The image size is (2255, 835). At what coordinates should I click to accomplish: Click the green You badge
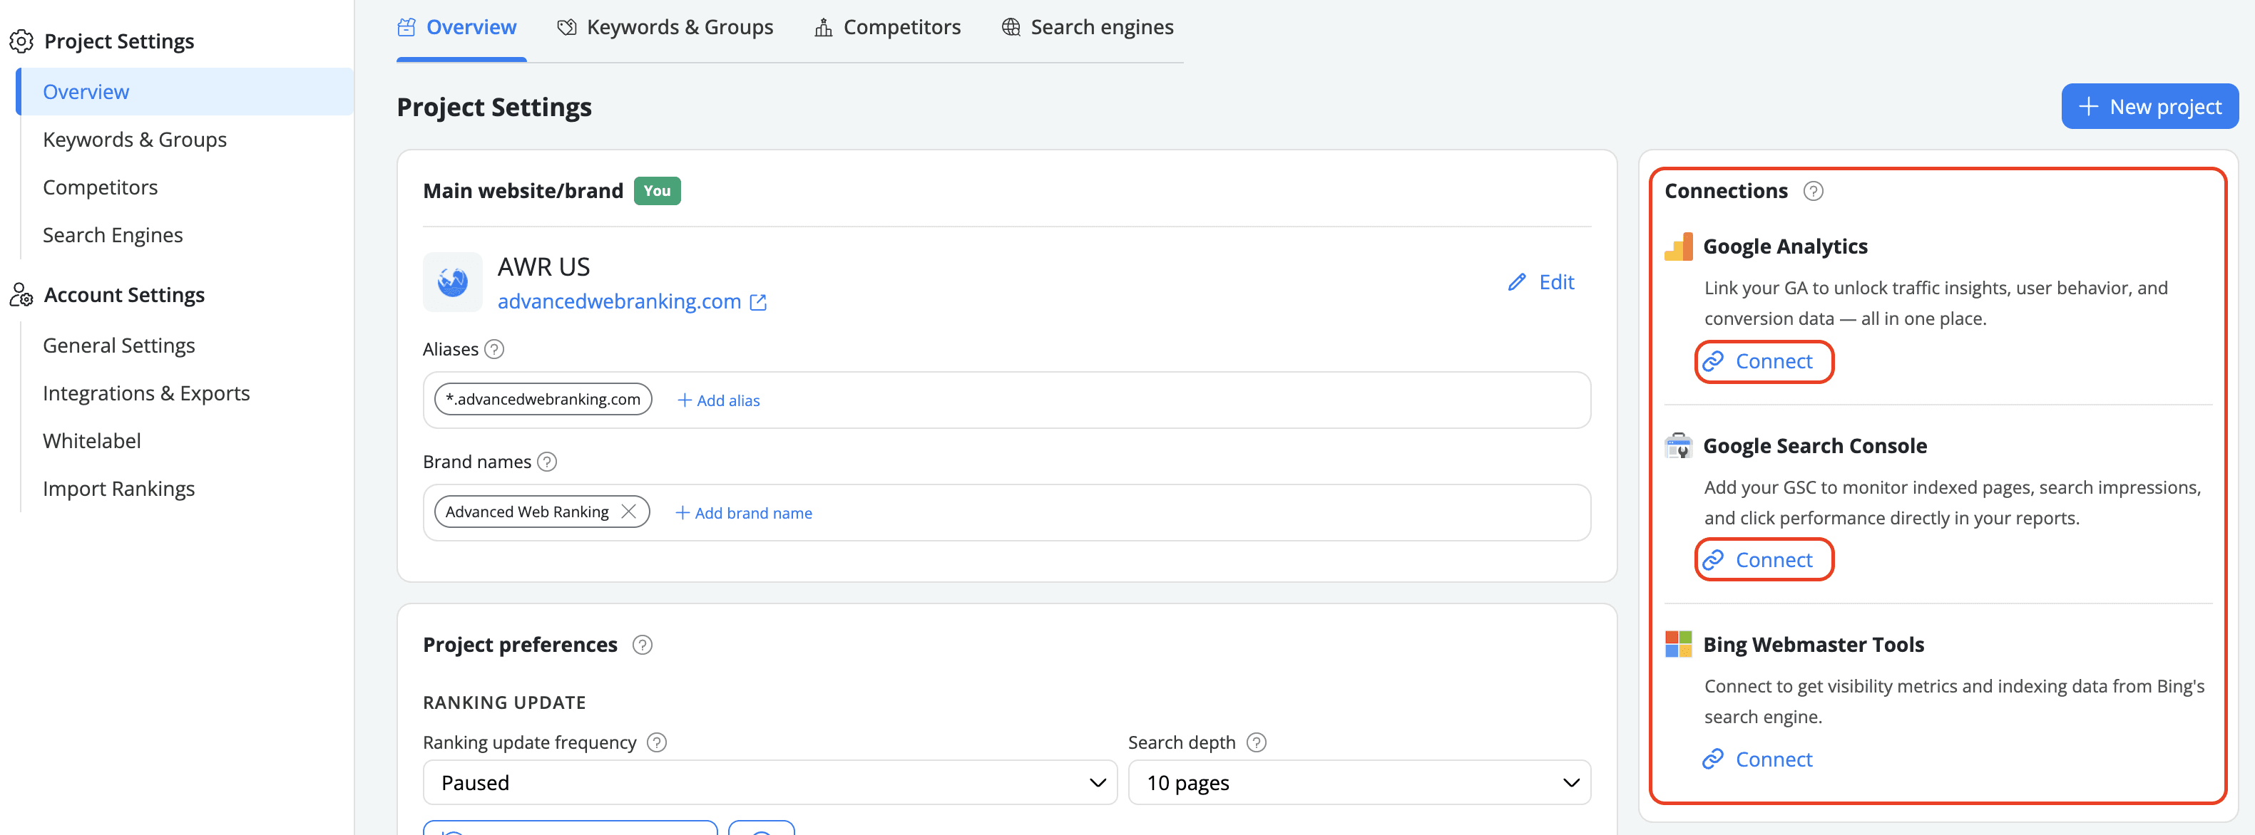coord(658,192)
